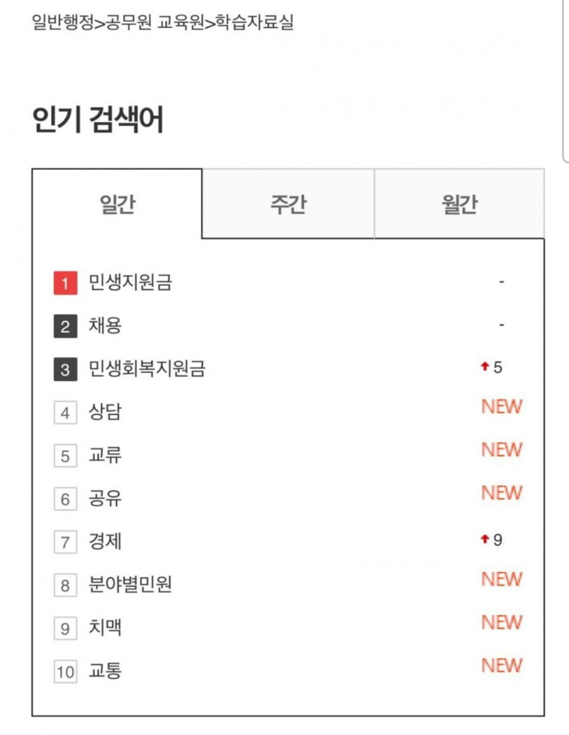Switch to the 주간 tab
The height and width of the screenshot is (735, 569).
click(288, 204)
